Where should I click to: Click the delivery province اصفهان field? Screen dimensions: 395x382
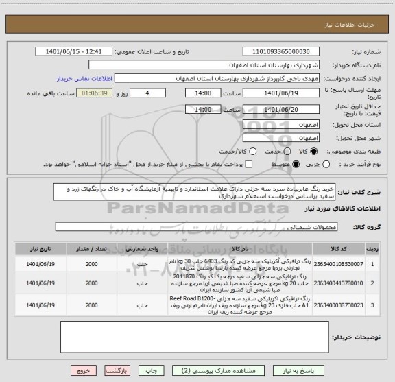click(281, 125)
